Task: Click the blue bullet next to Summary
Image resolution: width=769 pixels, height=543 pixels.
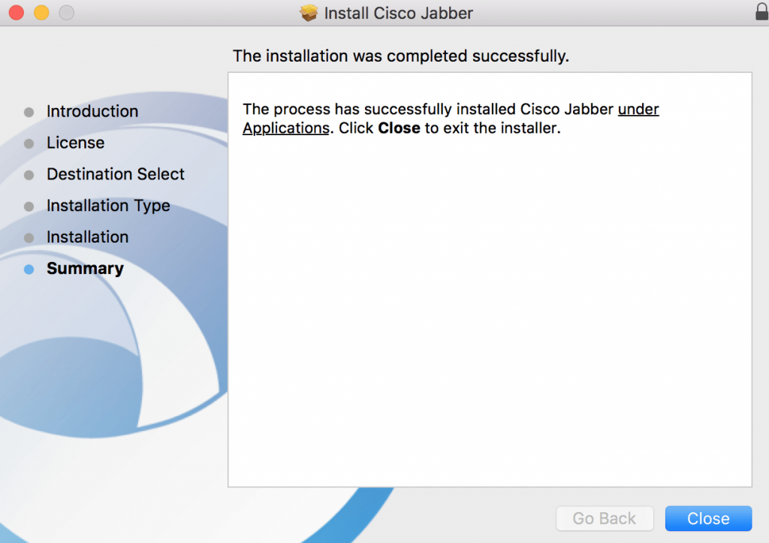Action: pyautogui.click(x=29, y=270)
